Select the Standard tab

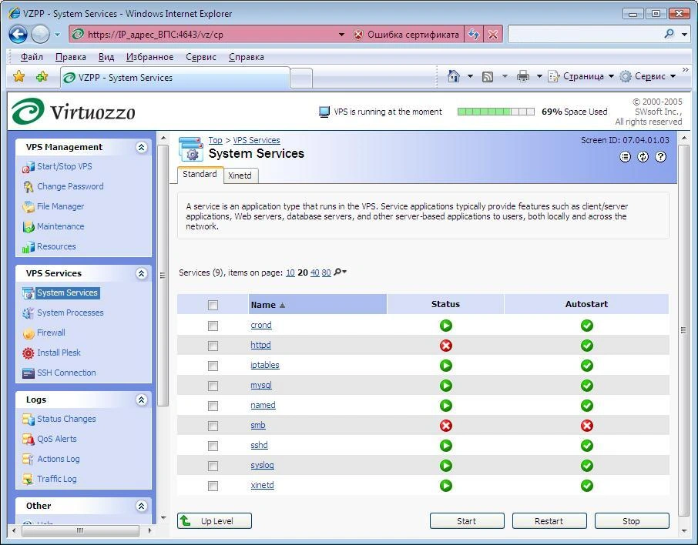coord(200,174)
